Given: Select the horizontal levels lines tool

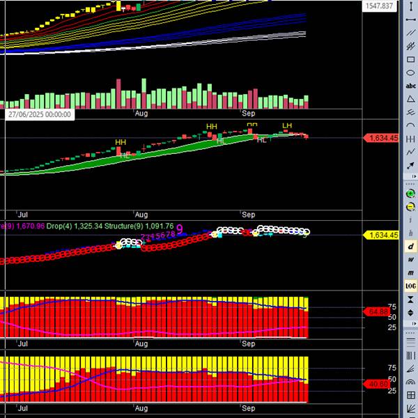Looking at the screenshot, I should tap(410, 341).
